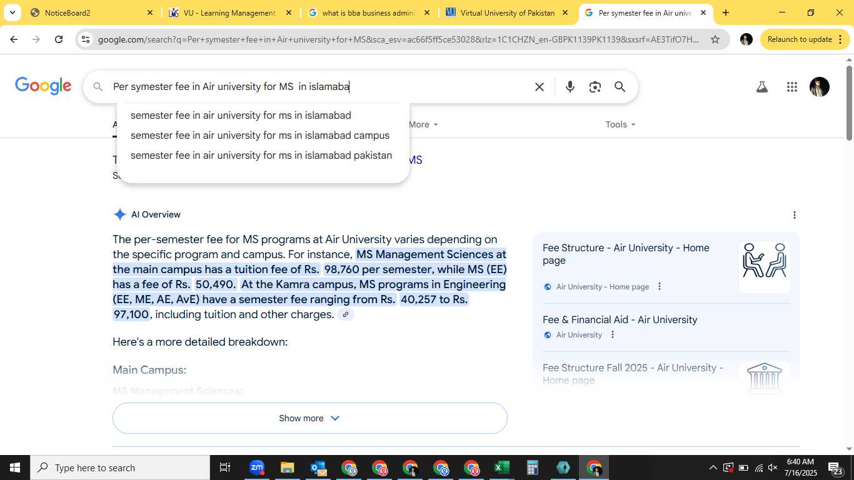Open Windows Start menu

tap(15, 467)
